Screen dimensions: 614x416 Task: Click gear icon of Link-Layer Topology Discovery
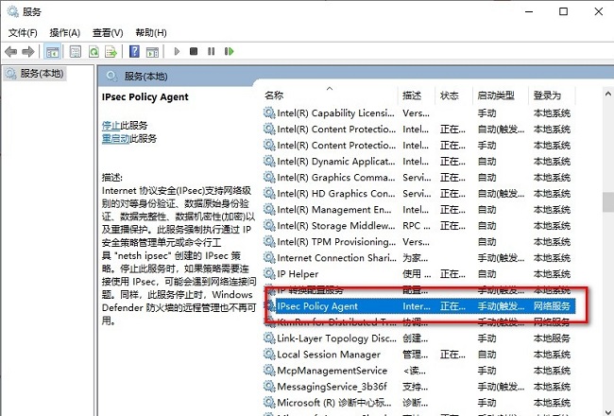click(x=269, y=338)
